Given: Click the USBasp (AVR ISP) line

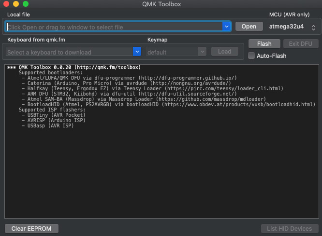Looking at the screenshot, I should pos(48,126).
